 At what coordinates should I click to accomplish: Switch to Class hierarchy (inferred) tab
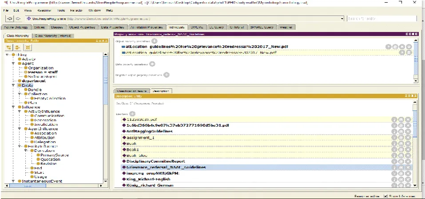(53, 36)
